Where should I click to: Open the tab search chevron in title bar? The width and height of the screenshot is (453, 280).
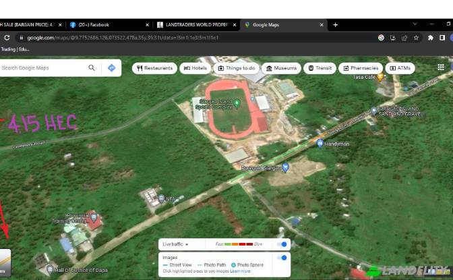tap(415, 24)
